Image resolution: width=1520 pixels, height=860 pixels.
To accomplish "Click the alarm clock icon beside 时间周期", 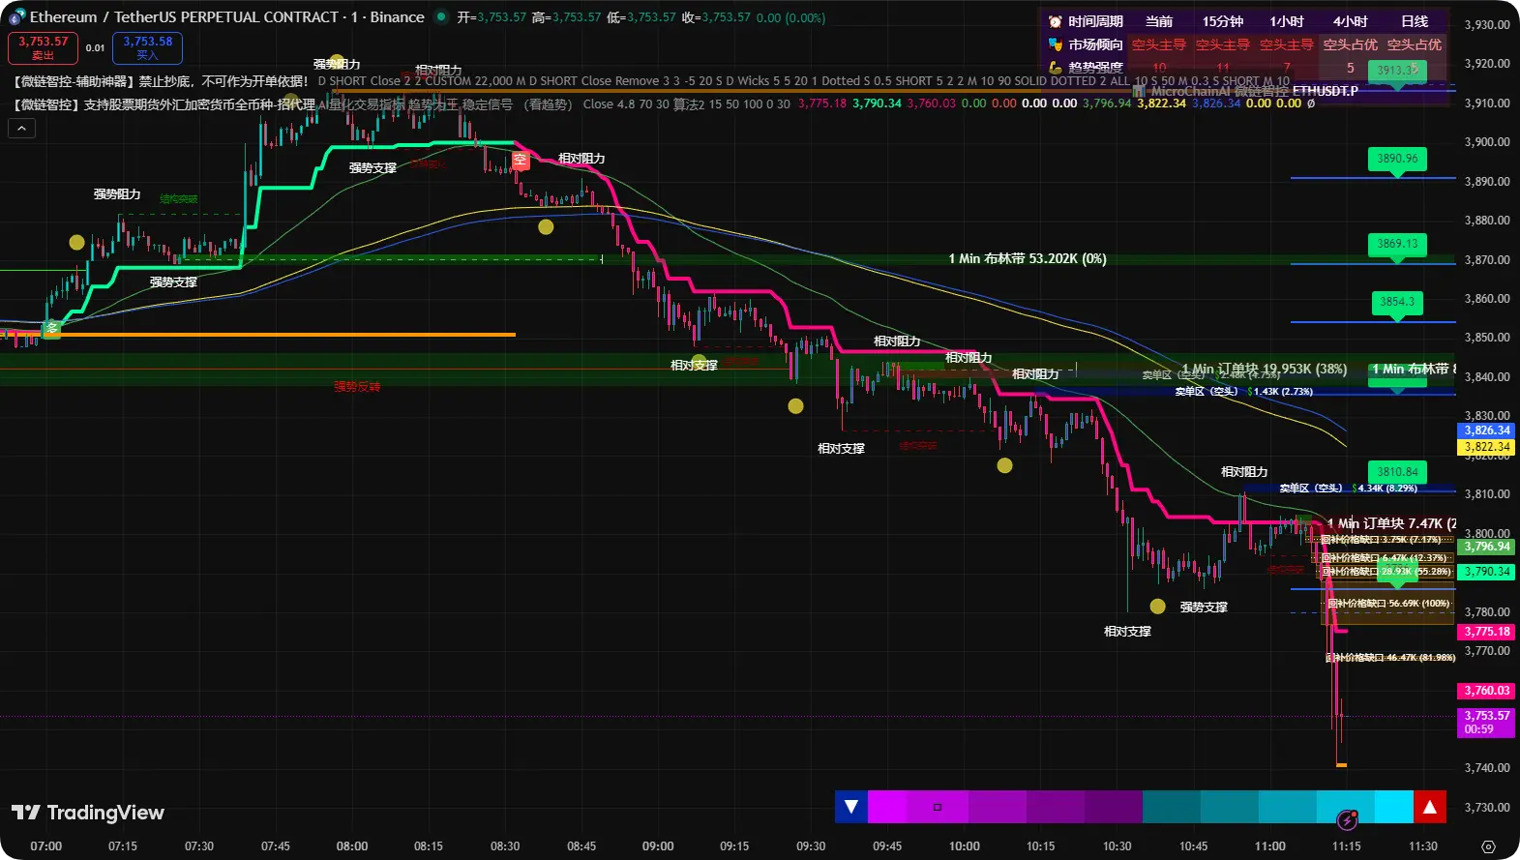I will click(1055, 21).
